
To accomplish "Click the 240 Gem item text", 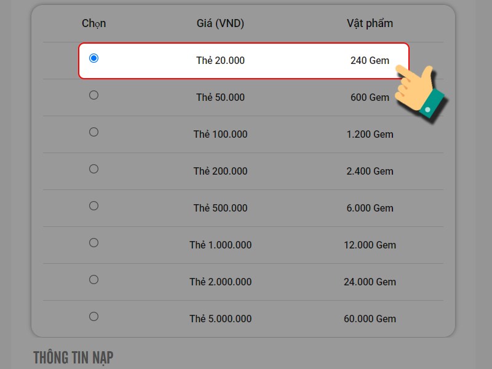I will (x=370, y=60).
